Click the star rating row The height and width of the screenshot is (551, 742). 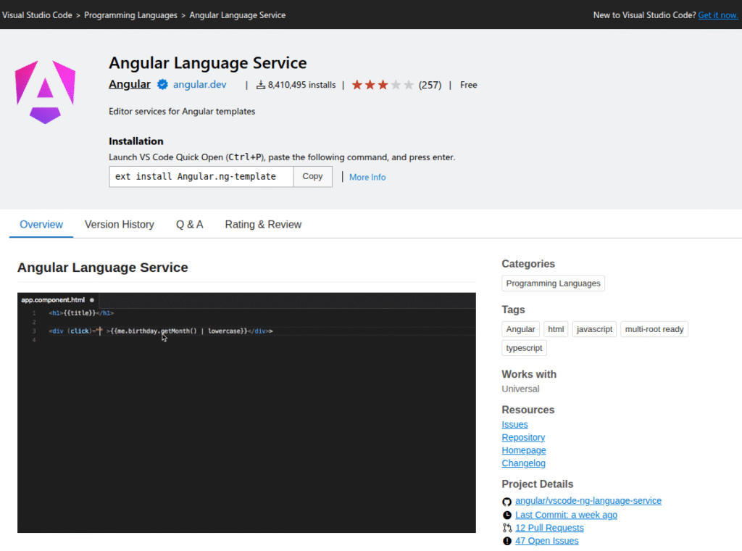coord(383,86)
